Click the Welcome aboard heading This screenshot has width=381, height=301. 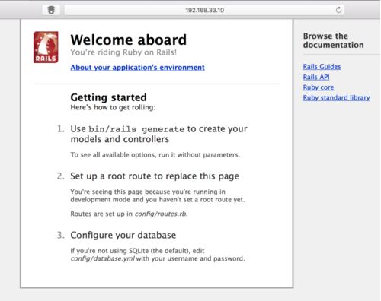tap(129, 40)
